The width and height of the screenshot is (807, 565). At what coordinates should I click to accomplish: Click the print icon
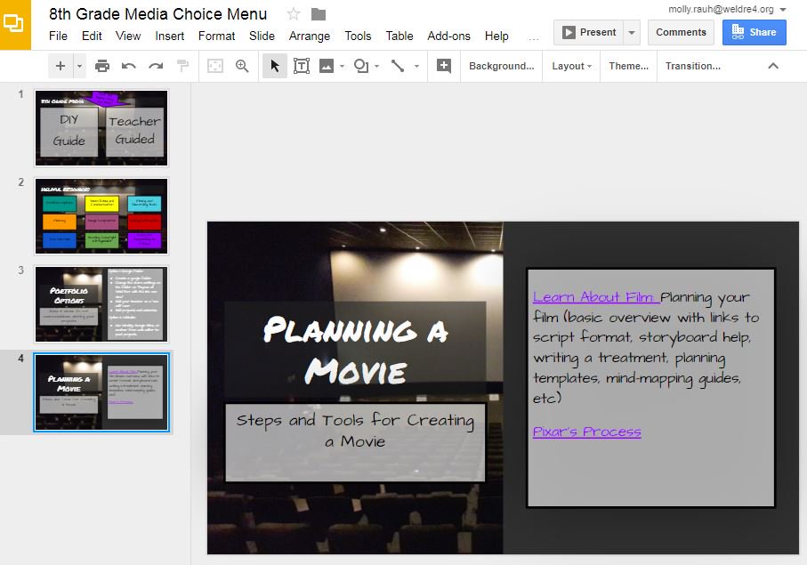pyautogui.click(x=102, y=66)
